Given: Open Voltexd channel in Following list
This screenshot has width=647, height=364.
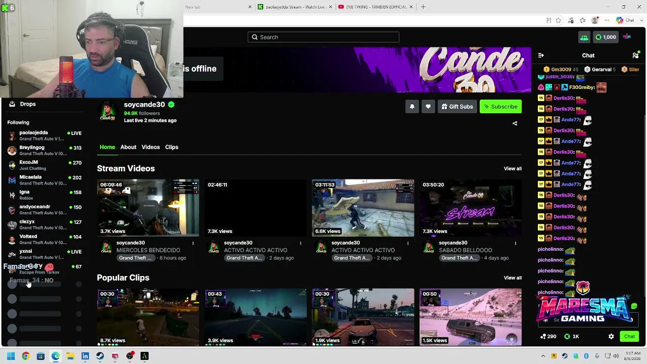Looking at the screenshot, I should (x=44, y=239).
